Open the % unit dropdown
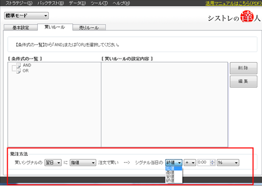Screen dimensions: 262x186 pos(228,162)
